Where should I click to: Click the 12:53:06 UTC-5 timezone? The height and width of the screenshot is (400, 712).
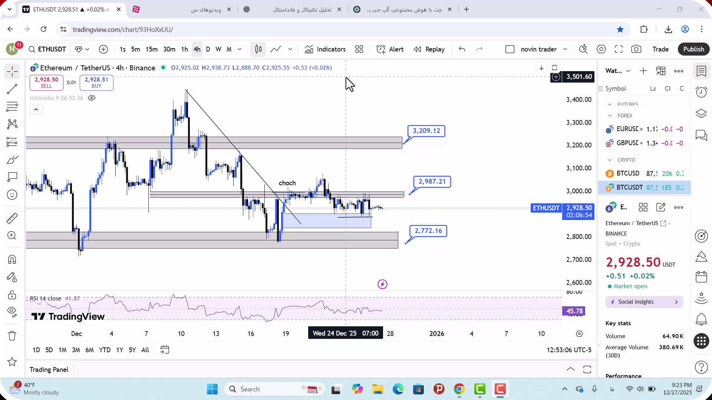pyautogui.click(x=569, y=350)
